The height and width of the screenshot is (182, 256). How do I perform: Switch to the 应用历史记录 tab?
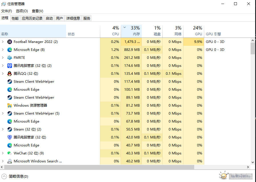(32, 18)
